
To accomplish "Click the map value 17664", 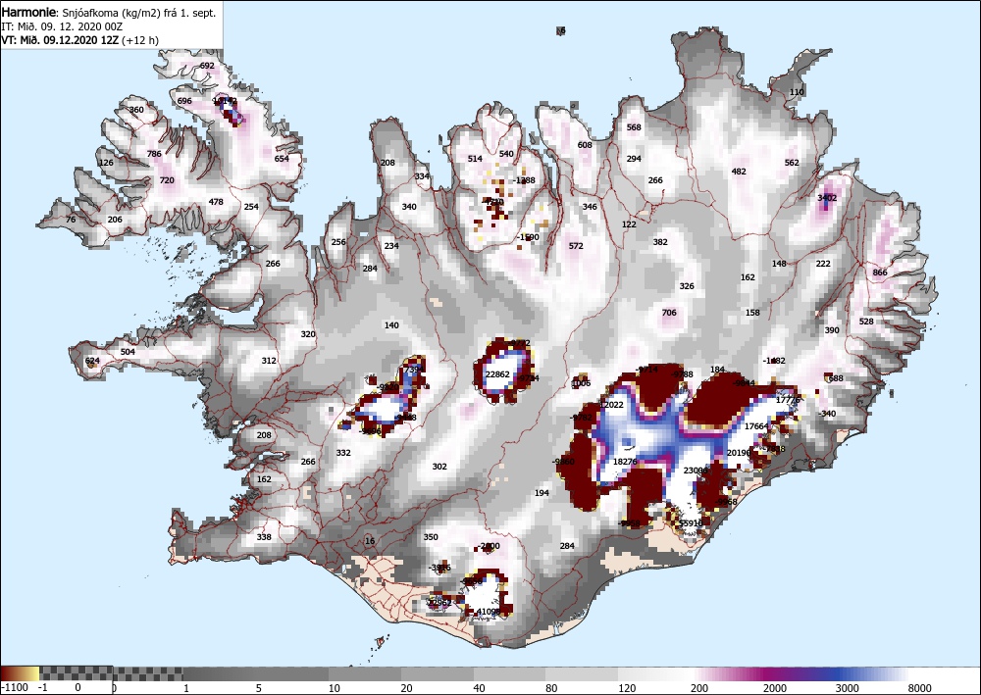I will [756, 426].
